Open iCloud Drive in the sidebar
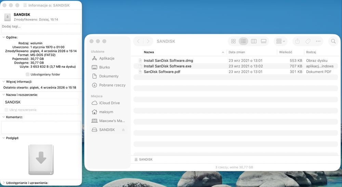The height and width of the screenshot is (187, 342). 109,103
